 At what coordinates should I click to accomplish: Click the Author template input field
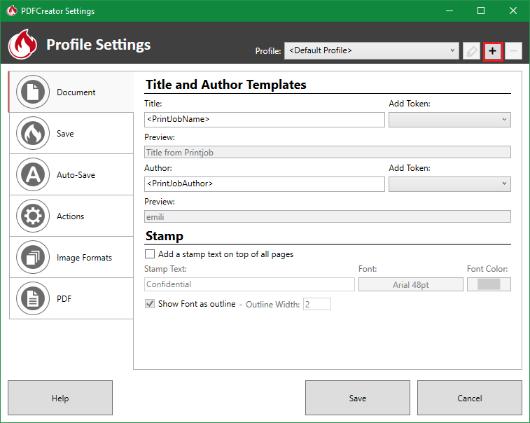point(265,184)
